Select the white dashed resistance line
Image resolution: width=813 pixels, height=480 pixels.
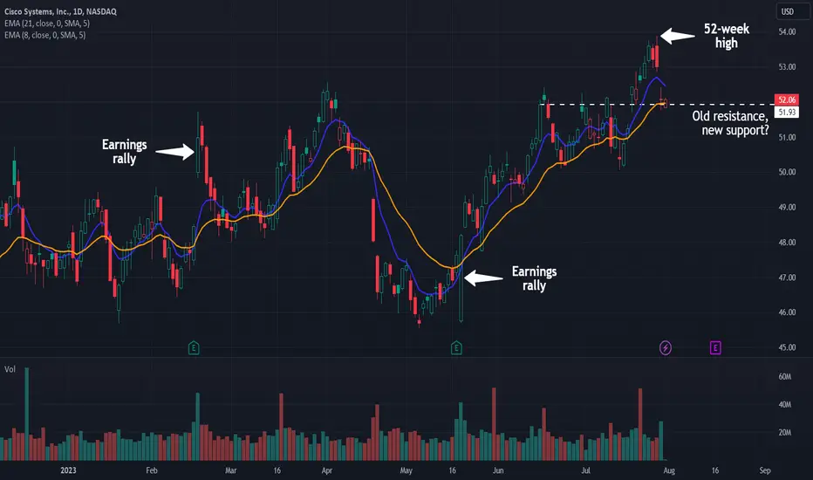coord(654,105)
